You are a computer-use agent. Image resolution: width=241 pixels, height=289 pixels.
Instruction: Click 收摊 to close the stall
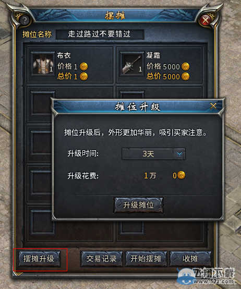coord(190,259)
